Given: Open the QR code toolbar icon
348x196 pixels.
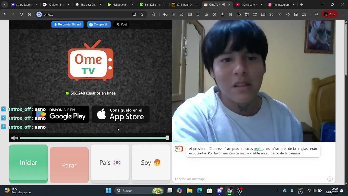Looking at the screenshot, I should point(255,14).
